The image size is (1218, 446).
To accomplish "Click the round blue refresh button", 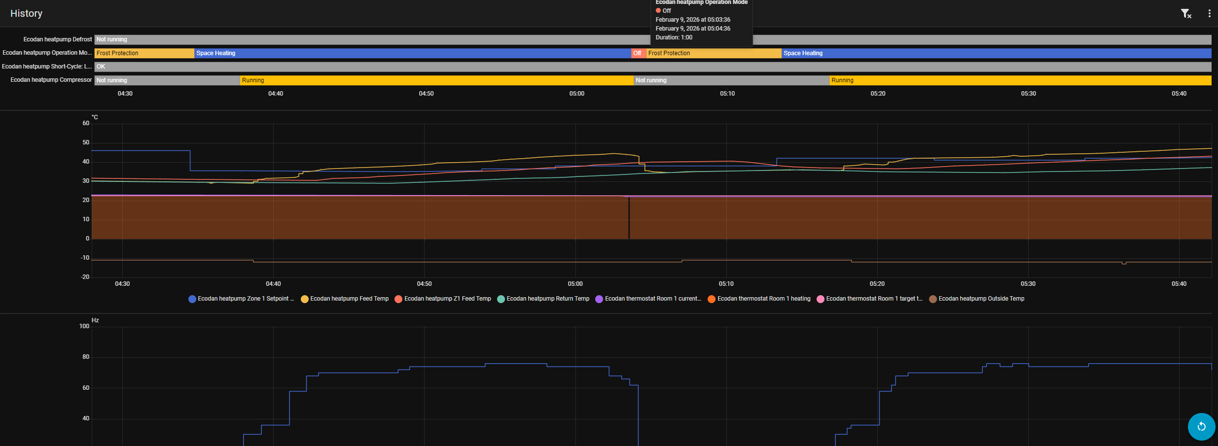I will (x=1201, y=426).
